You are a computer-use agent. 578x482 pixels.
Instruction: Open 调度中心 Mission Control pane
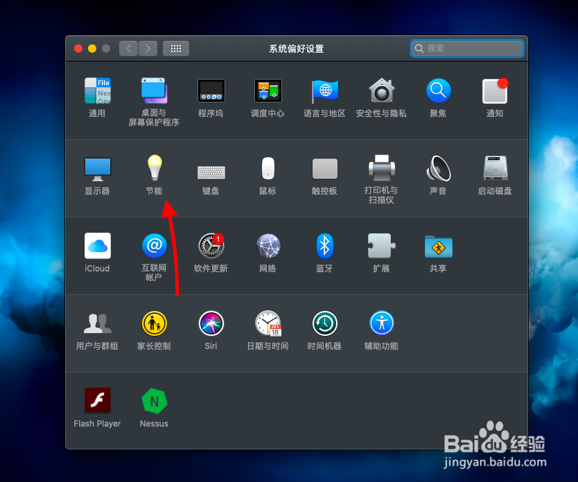click(x=268, y=91)
